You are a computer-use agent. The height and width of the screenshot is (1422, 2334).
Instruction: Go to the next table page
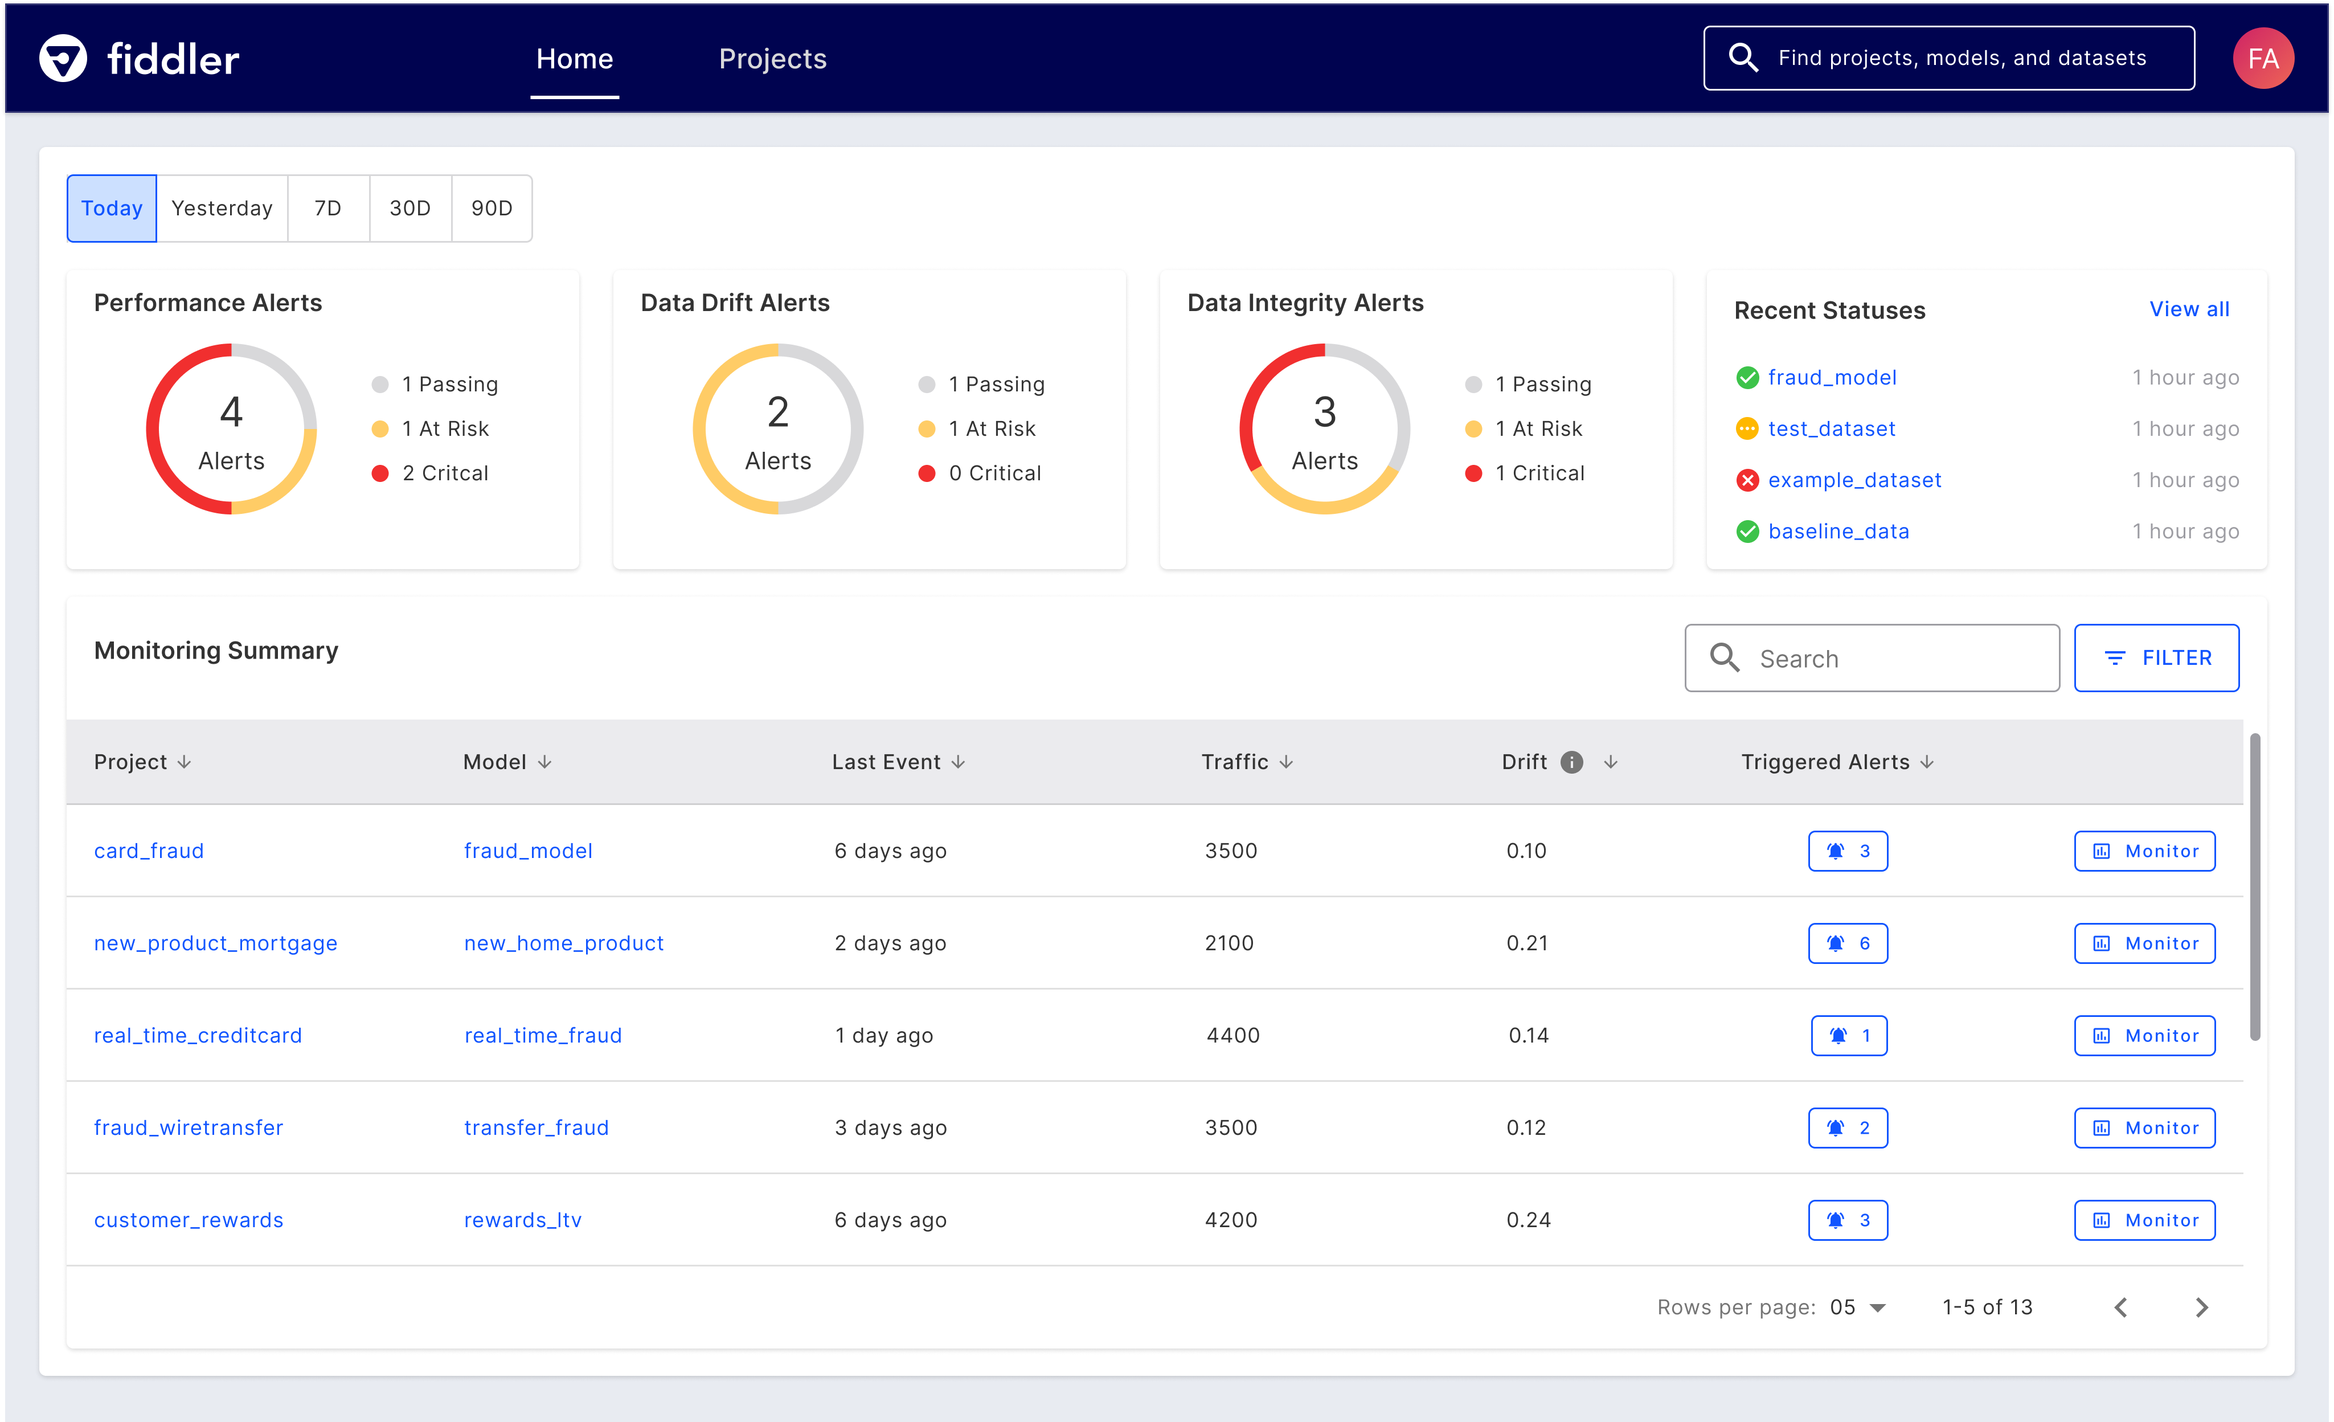pos(2201,1307)
